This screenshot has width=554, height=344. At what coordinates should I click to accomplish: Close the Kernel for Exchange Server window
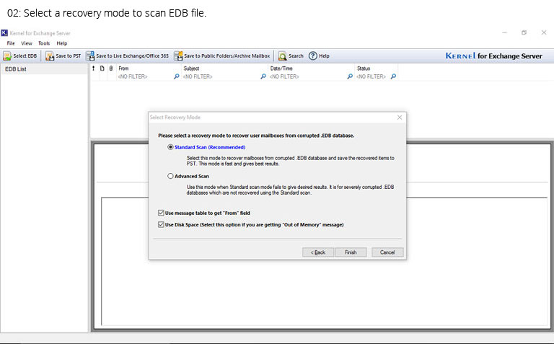point(544,32)
